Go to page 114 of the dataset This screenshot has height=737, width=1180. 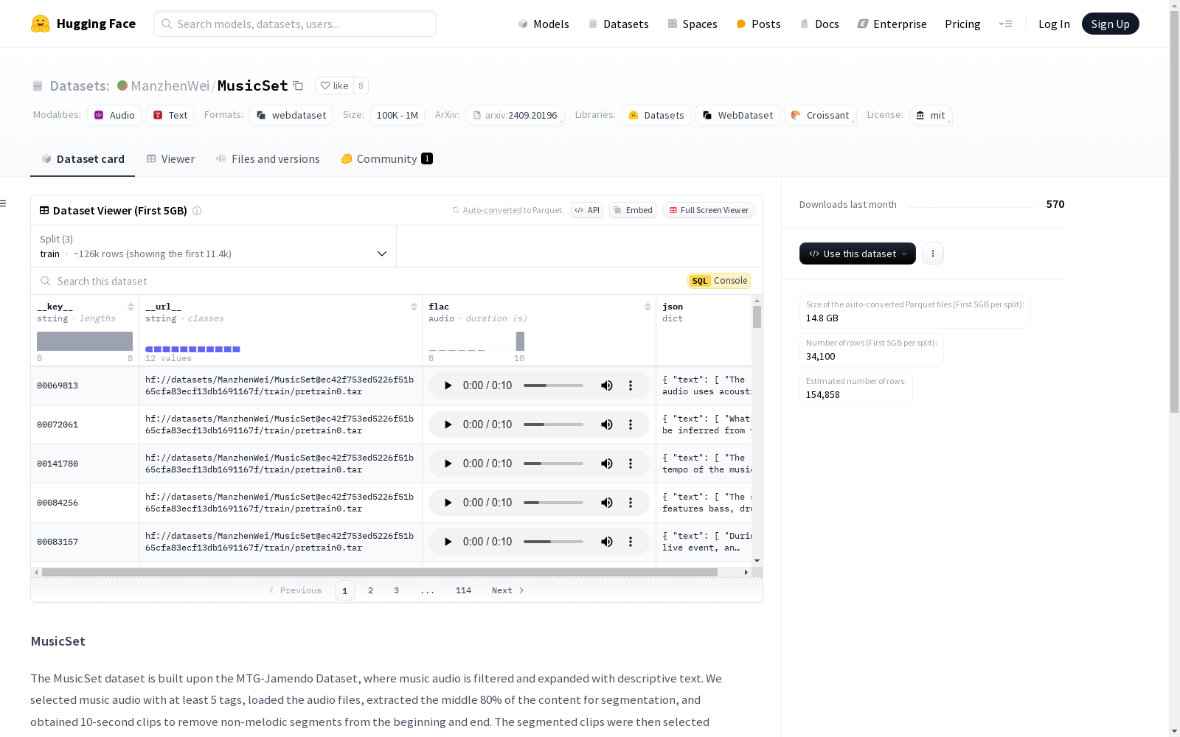click(x=463, y=590)
